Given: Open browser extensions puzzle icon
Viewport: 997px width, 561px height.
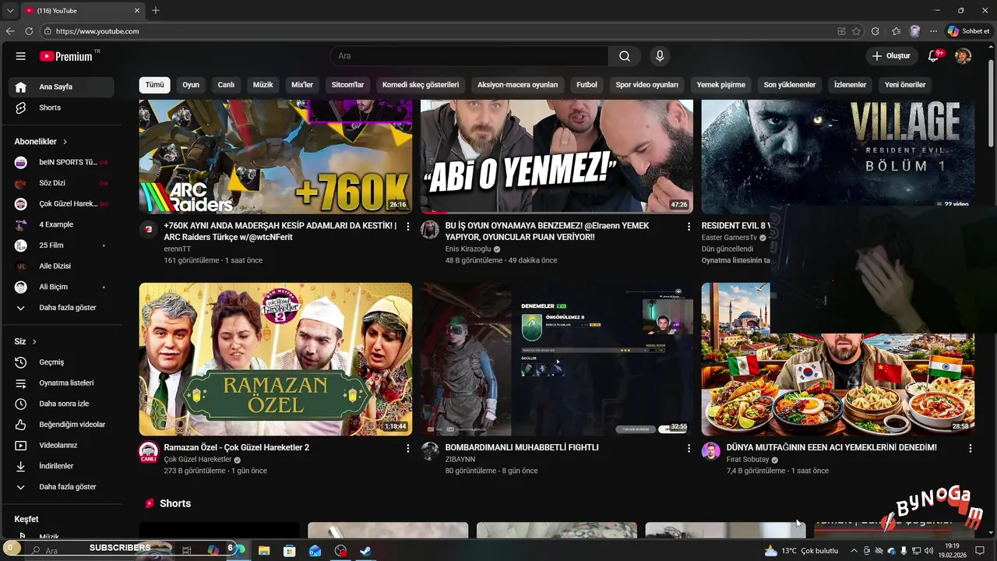Looking at the screenshot, I should click(x=875, y=31).
